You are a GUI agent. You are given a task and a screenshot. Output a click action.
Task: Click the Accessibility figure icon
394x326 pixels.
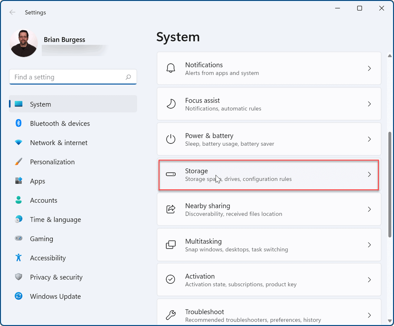[x=18, y=258]
